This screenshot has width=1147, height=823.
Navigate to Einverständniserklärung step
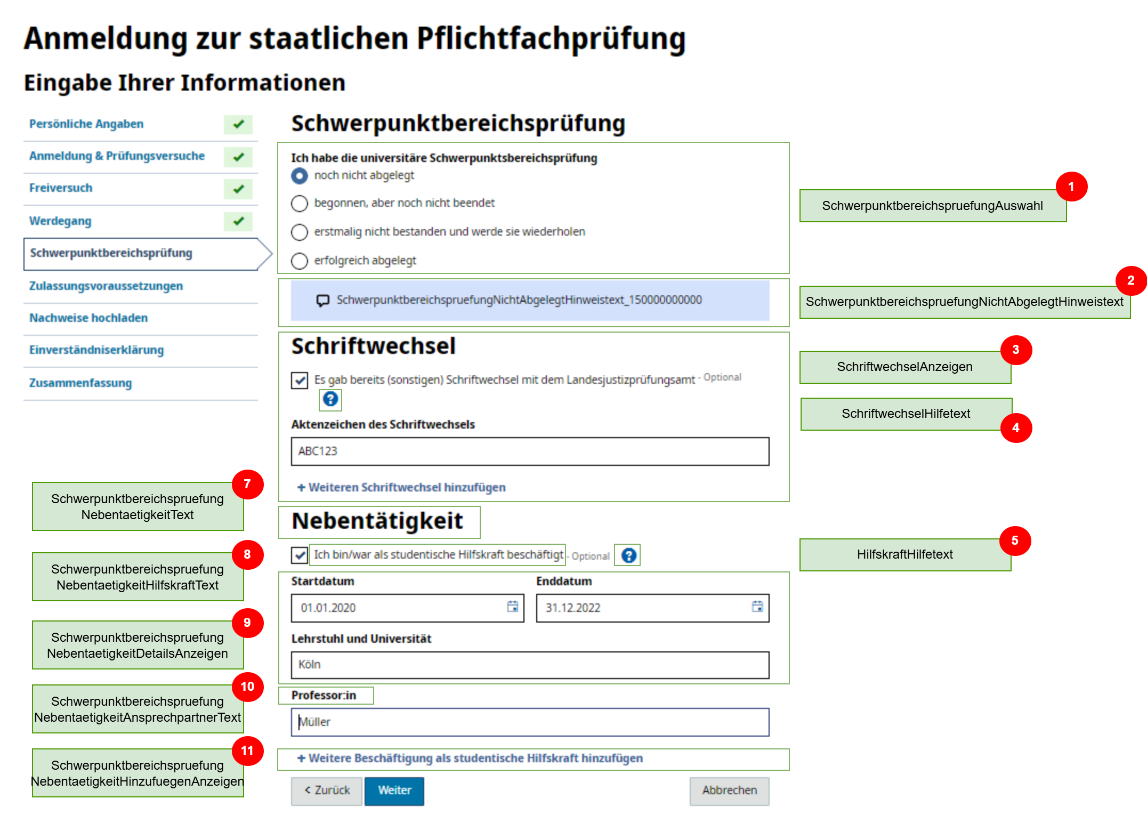(96, 350)
